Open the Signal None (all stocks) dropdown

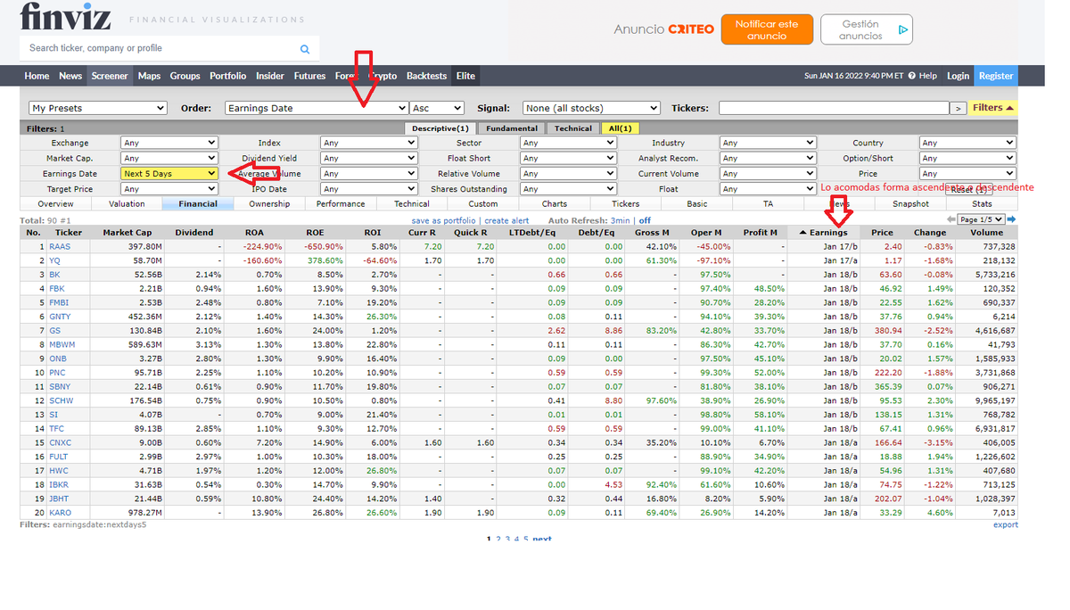pyautogui.click(x=591, y=108)
